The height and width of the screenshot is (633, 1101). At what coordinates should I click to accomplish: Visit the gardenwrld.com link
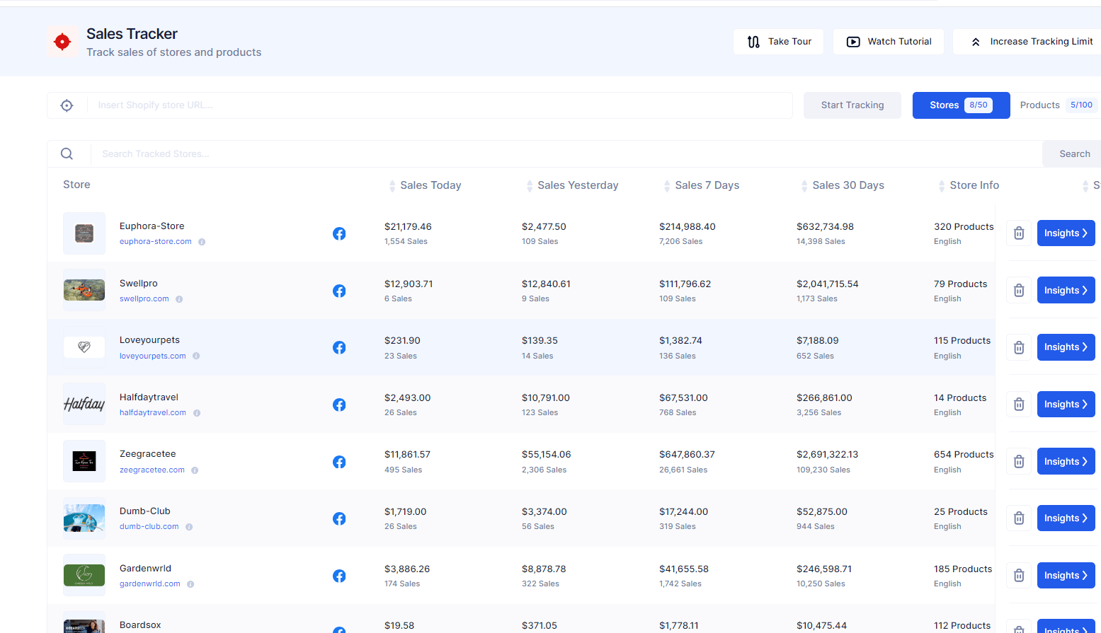pos(150,584)
